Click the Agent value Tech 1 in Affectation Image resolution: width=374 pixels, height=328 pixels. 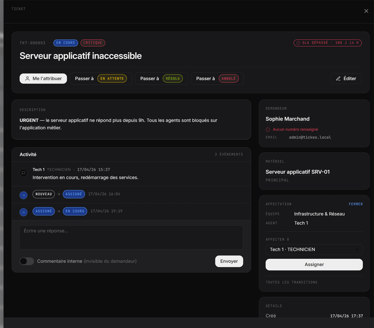tap(301, 223)
